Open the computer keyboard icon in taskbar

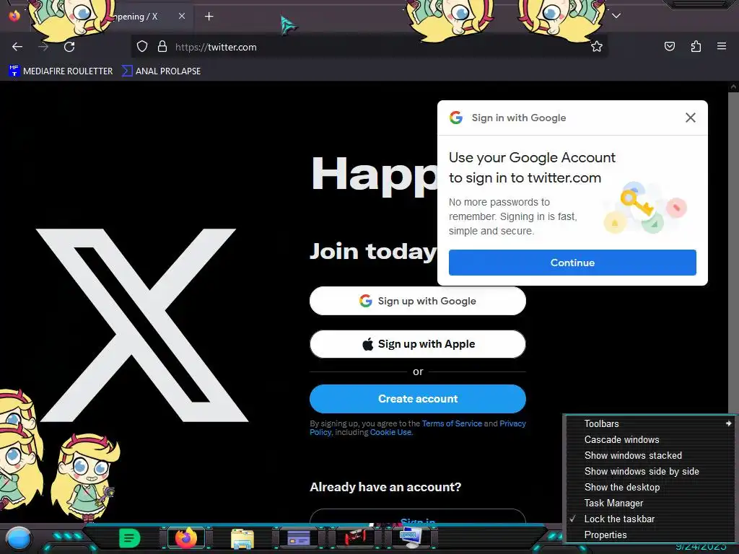click(x=411, y=537)
